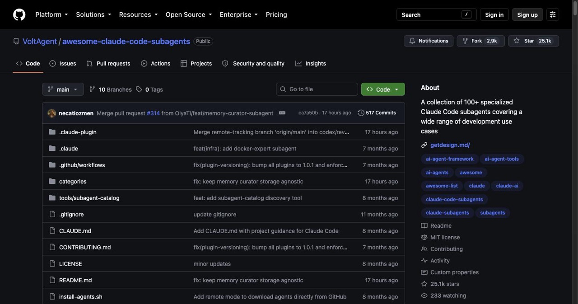Viewport: 578px width, 304px height.
Task: Open commit hash ca7a50b
Action: pos(308,113)
